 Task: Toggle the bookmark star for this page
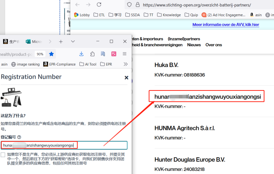51,54
